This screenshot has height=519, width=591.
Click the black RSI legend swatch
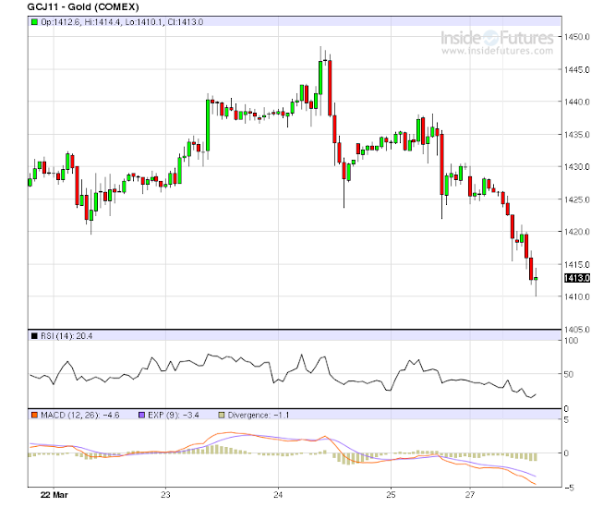pyautogui.click(x=35, y=336)
